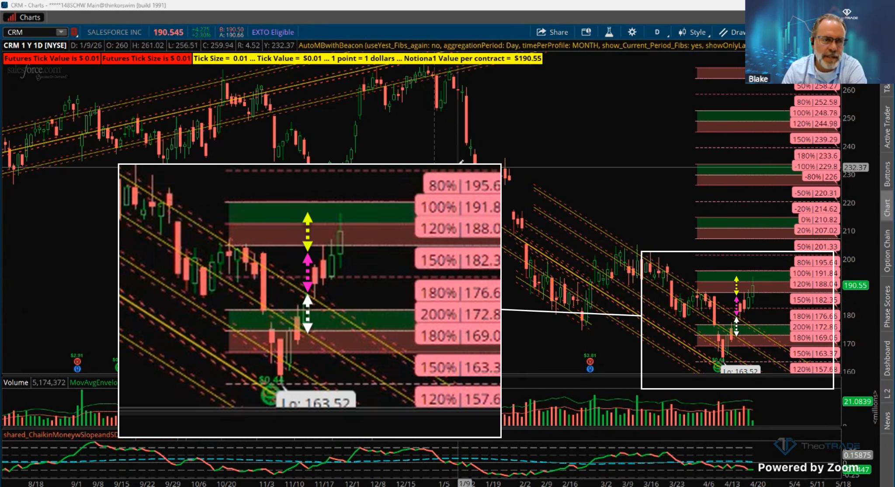Image resolution: width=895 pixels, height=487 pixels.
Task: Open the News side tab
Action: pos(887,421)
